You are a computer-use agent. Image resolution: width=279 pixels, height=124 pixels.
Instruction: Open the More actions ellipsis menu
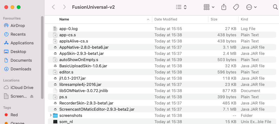tap(251, 7)
